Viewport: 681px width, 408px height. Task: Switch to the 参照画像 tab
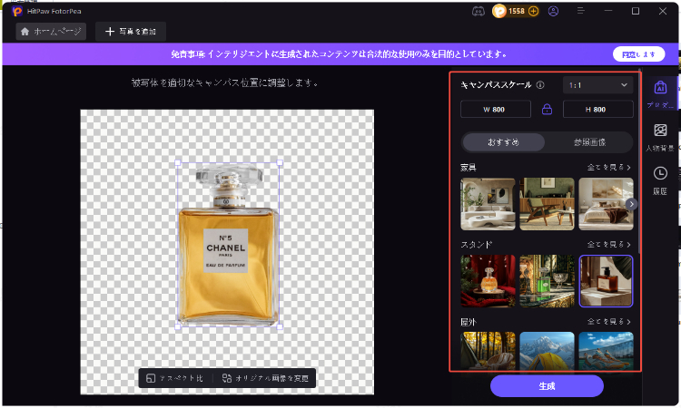point(589,142)
